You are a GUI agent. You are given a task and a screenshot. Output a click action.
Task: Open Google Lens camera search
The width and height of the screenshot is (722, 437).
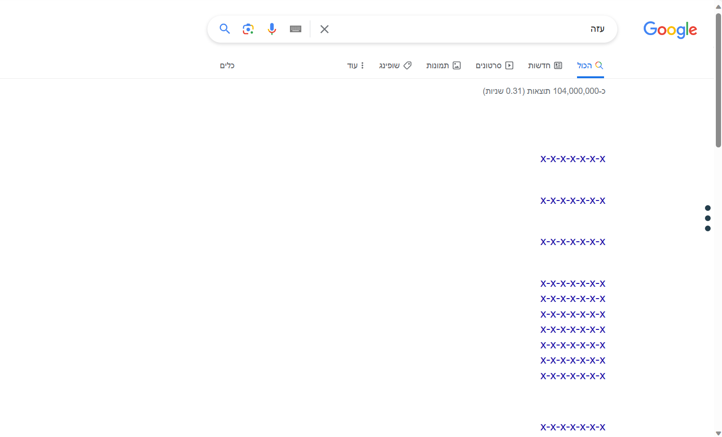(248, 29)
